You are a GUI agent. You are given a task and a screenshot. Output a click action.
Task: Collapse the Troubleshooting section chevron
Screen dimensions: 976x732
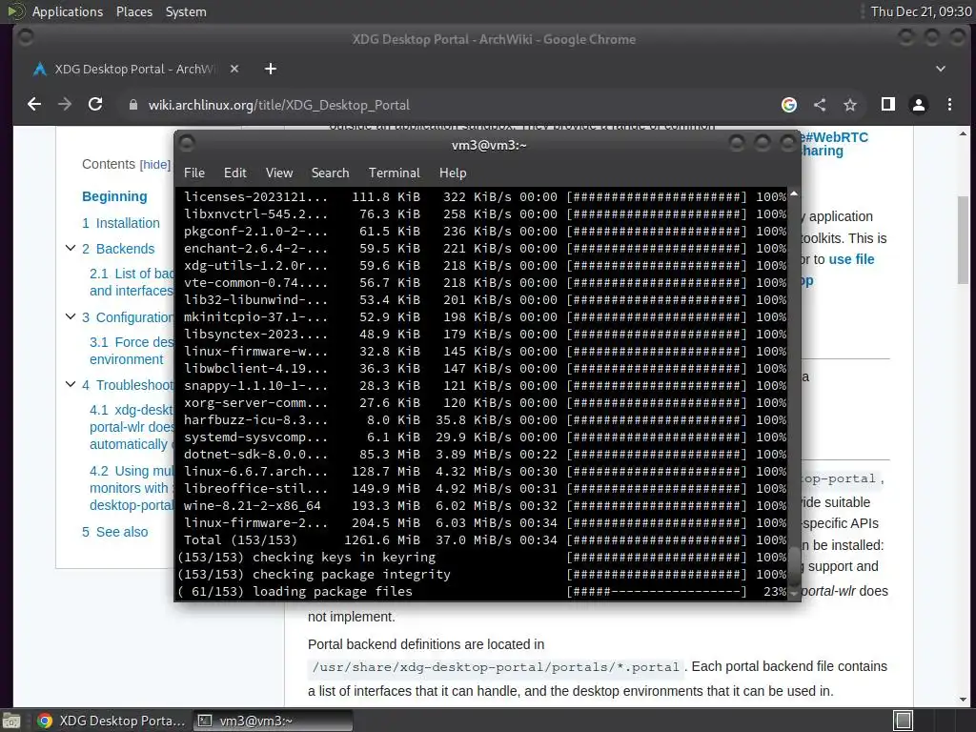tap(71, 385)
